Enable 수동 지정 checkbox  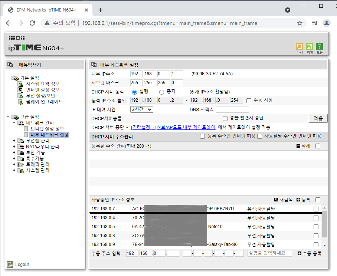[249, 101]
